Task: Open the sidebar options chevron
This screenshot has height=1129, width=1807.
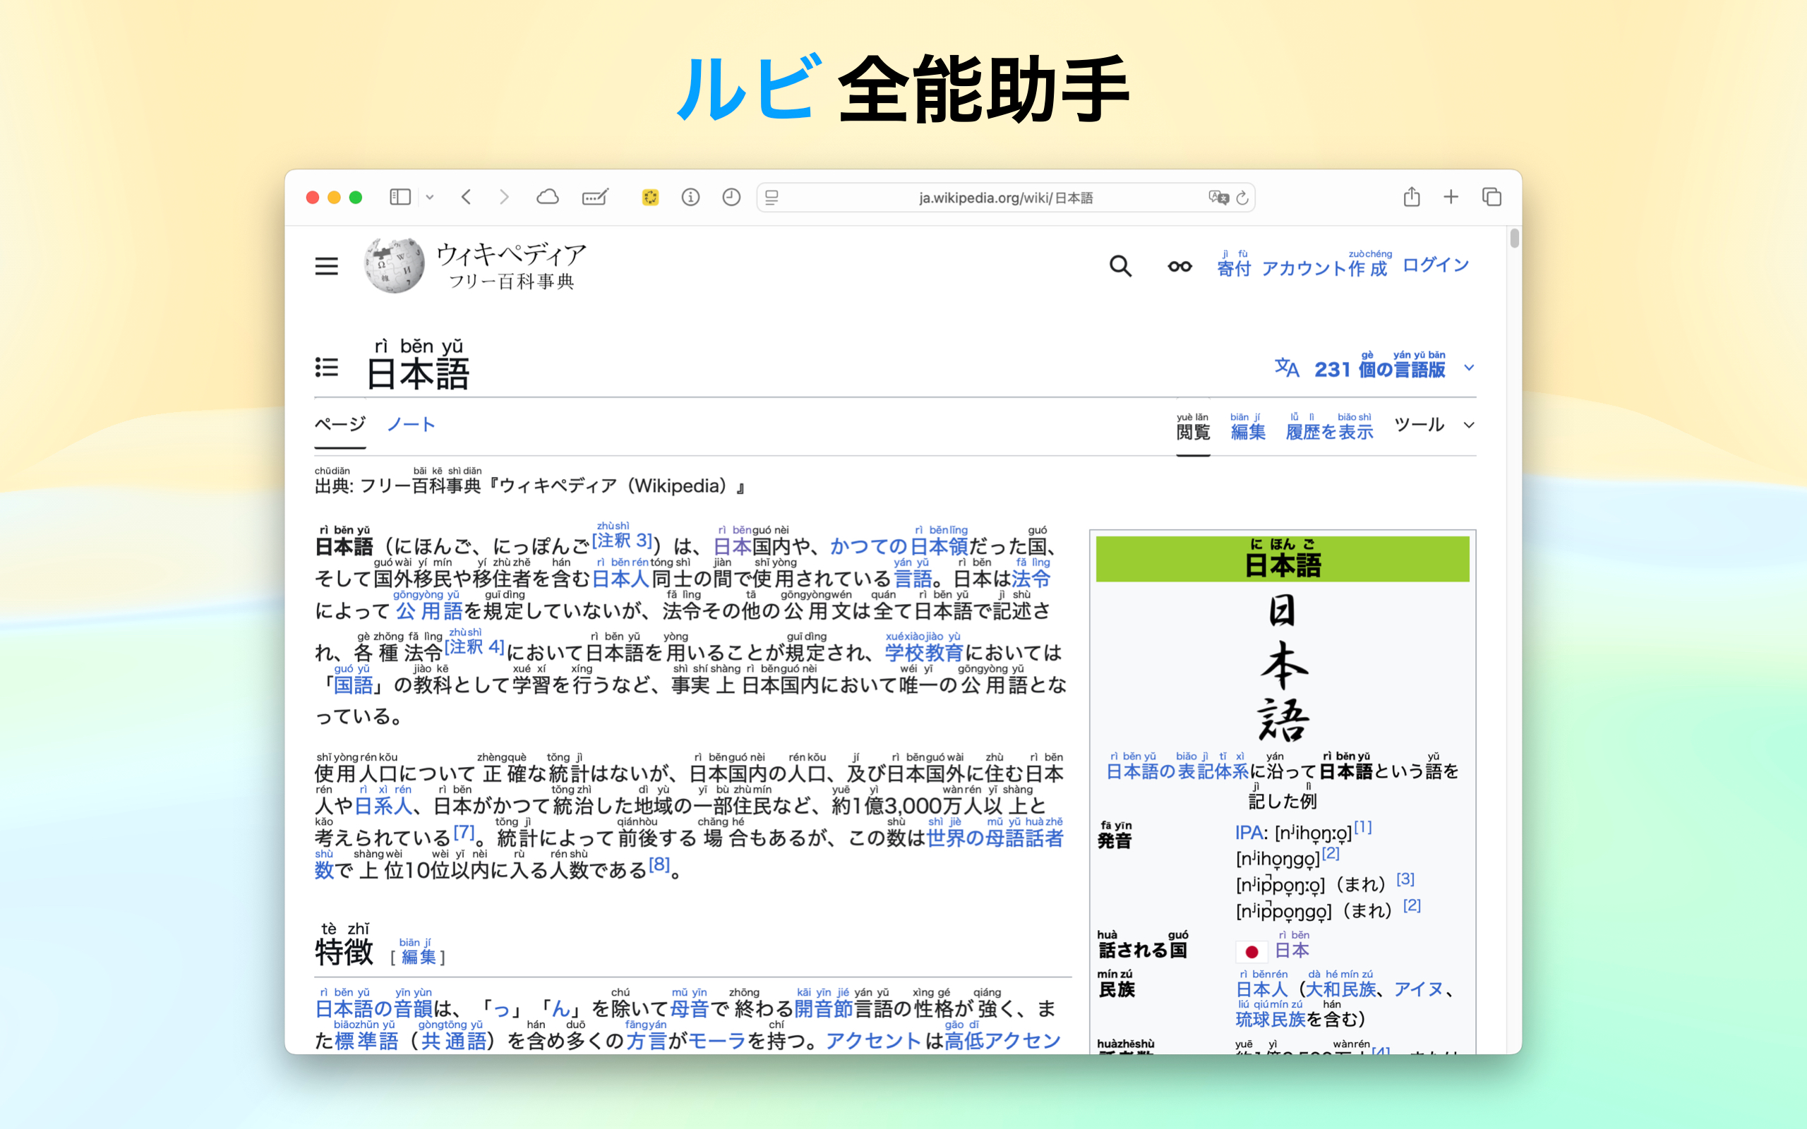Action: click(x=430, y=198)
